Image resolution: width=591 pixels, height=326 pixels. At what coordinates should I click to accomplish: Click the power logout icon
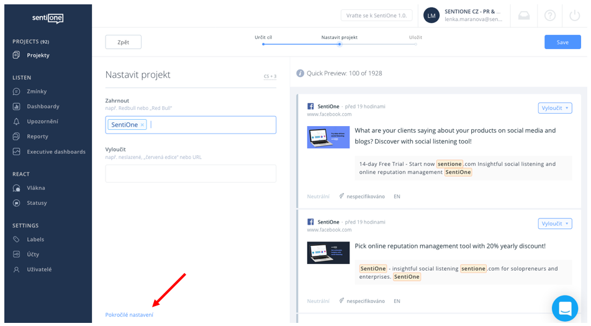pos(574,16)
